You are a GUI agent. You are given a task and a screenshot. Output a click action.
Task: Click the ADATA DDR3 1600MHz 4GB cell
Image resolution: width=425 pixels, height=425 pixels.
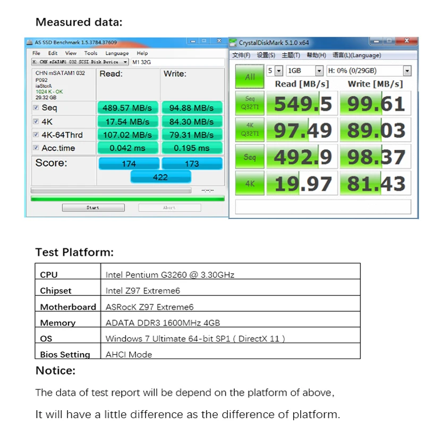(x=231, y=319)
